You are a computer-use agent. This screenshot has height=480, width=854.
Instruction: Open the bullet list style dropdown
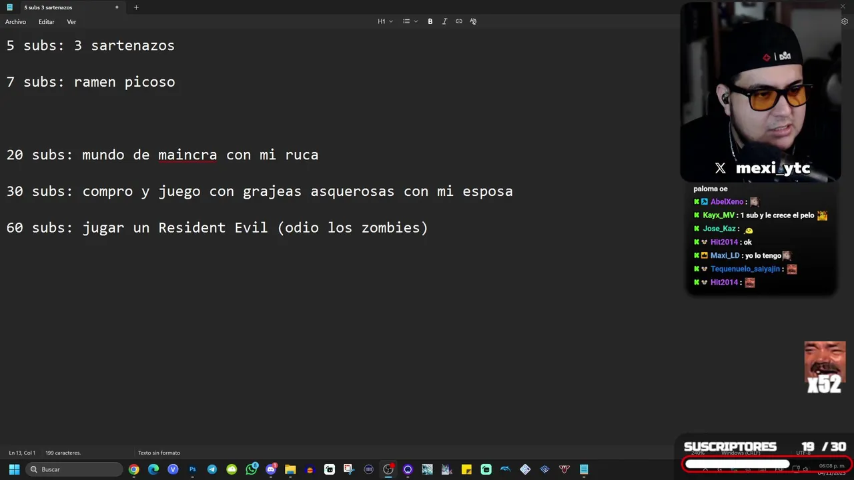pyautogui.click(x=410, y=21)
